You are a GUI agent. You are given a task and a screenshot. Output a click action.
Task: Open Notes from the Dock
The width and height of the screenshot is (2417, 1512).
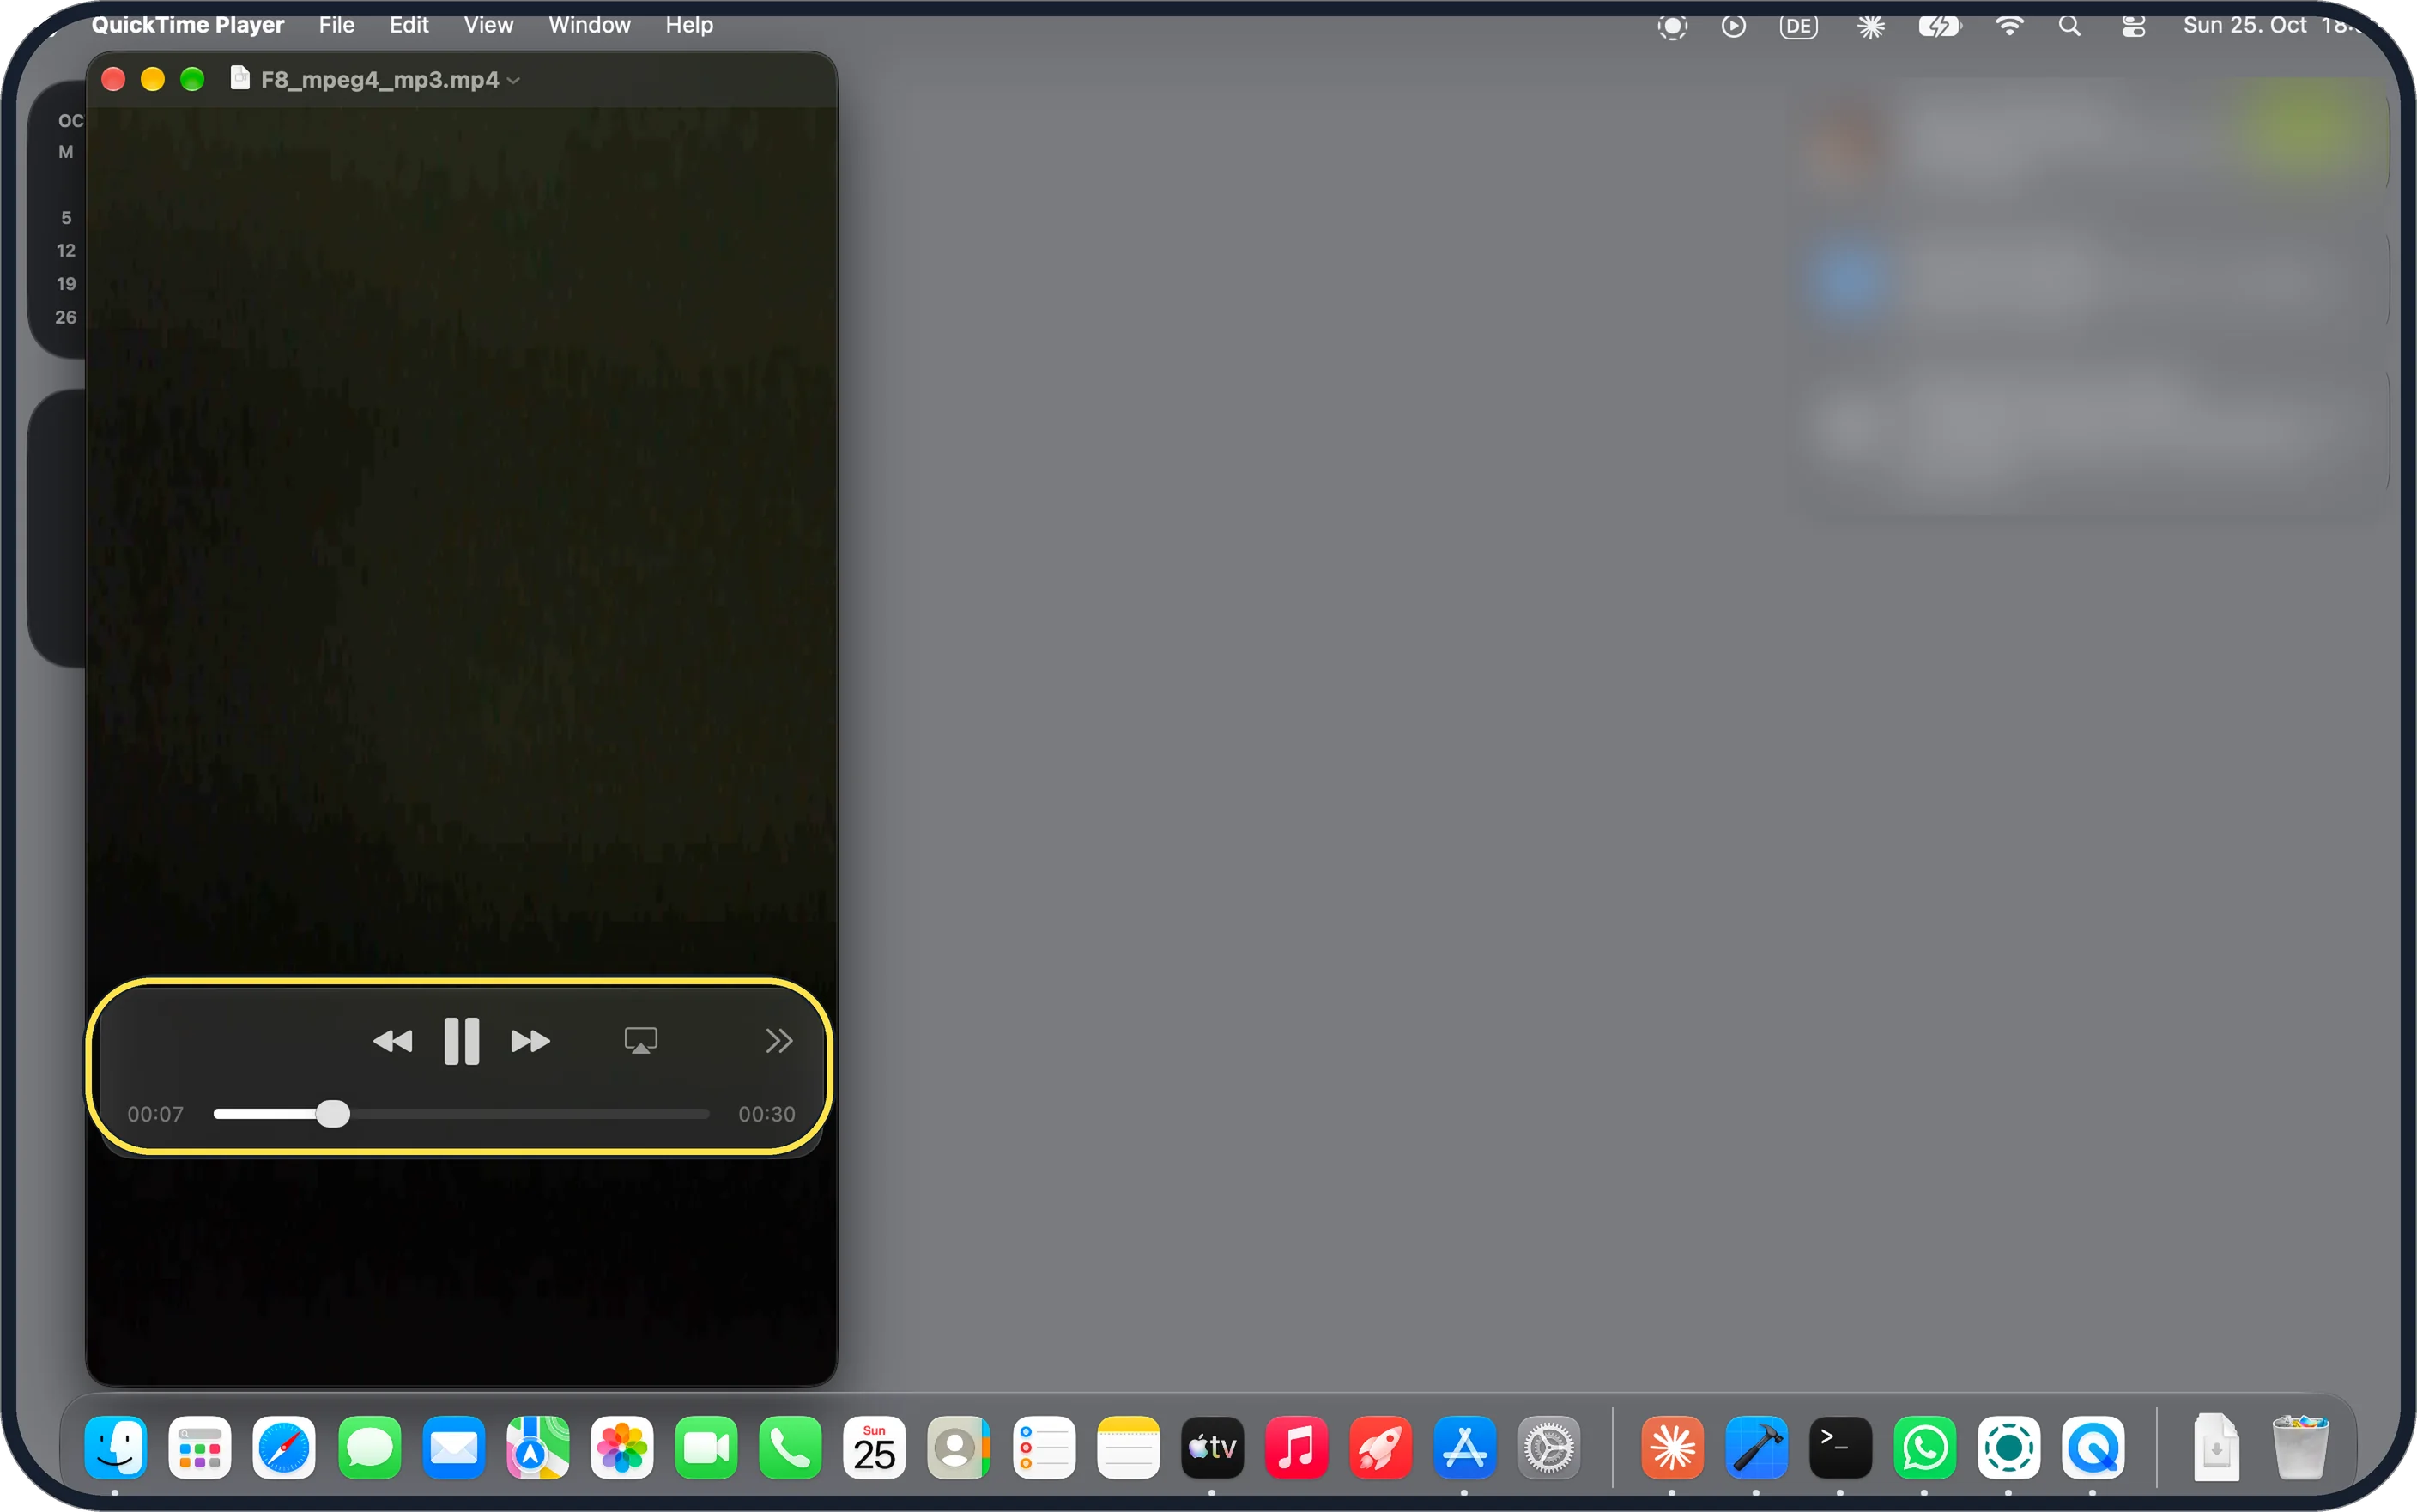[1127, 1447]
